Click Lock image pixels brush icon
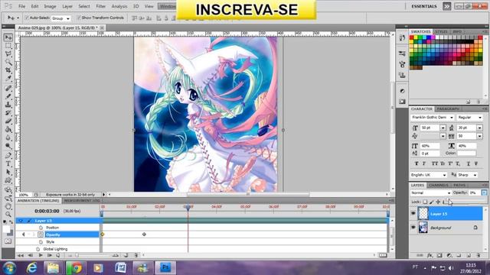The width and height of the screenshot is (490, 275). click(x=432, y=202)
